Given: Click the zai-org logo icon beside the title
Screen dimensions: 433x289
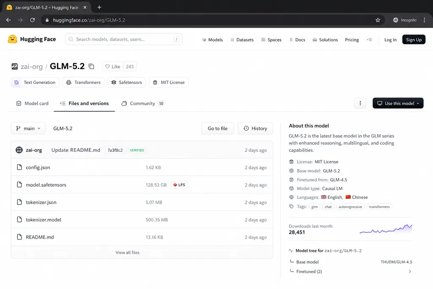Looking at the screenshot, I should tap(15, 66).
